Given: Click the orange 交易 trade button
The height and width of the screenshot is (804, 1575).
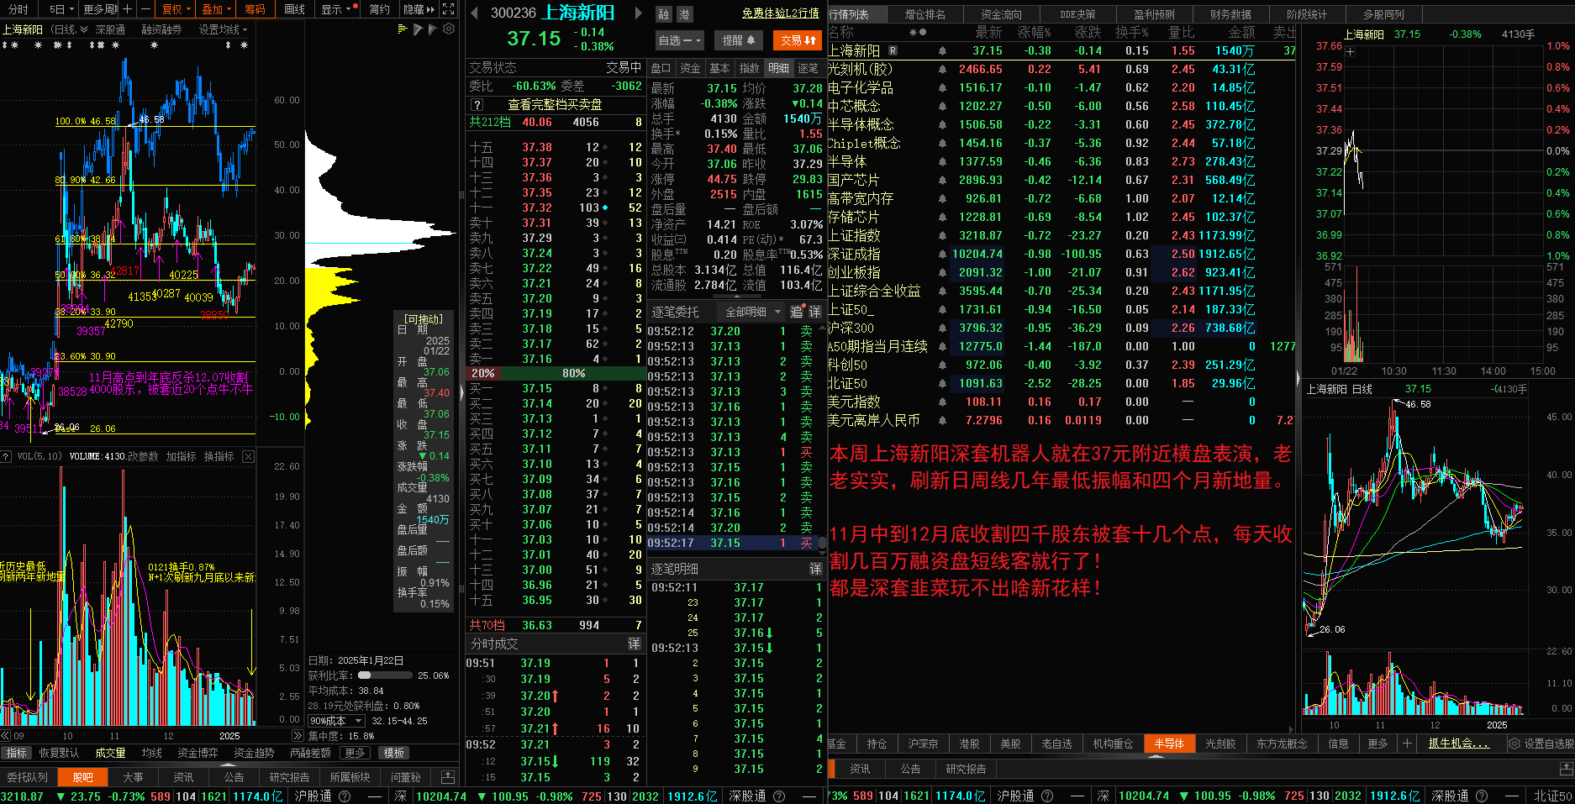Looking at the screenshot, I should [x=798, y=39].
